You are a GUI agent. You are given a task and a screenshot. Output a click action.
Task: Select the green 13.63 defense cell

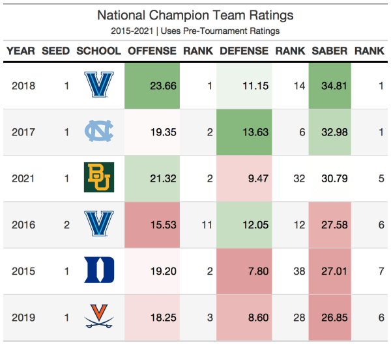coord(244,131)
